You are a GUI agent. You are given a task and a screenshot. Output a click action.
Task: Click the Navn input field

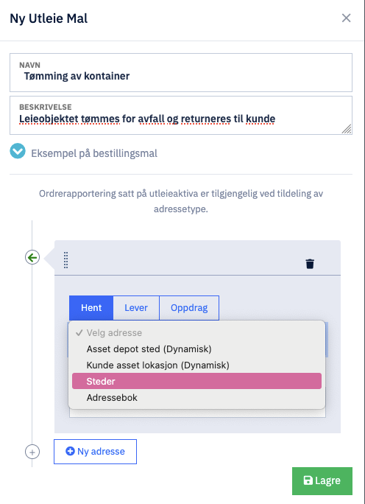pos(181,73)
